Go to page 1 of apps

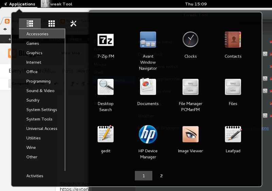(x=143, y=176)
